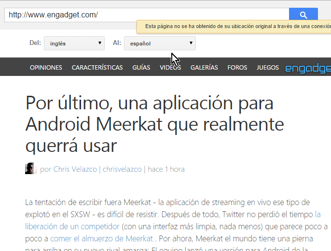This screenshot has width=331, height=251.
Task: Open the article headline about Android Meerkat
Action: (x=154, y=124)
